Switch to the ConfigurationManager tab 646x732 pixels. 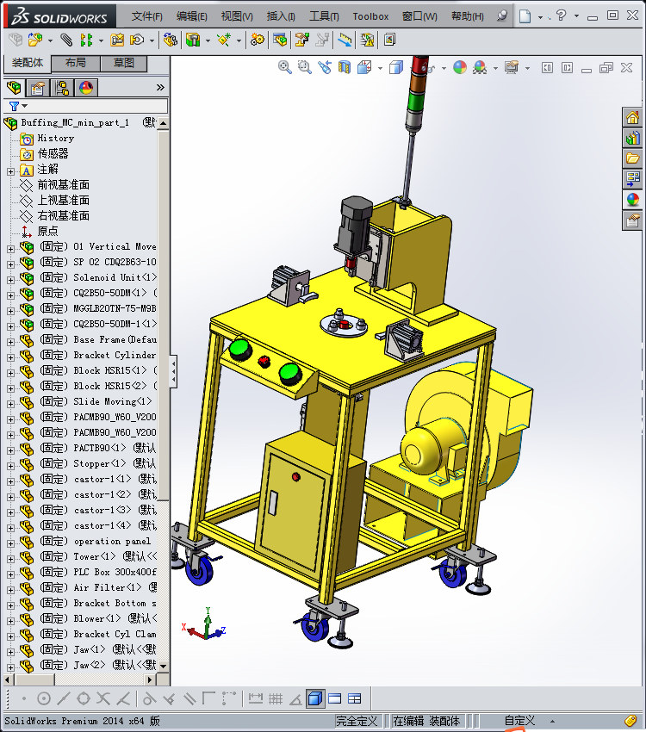click(62, 88)
